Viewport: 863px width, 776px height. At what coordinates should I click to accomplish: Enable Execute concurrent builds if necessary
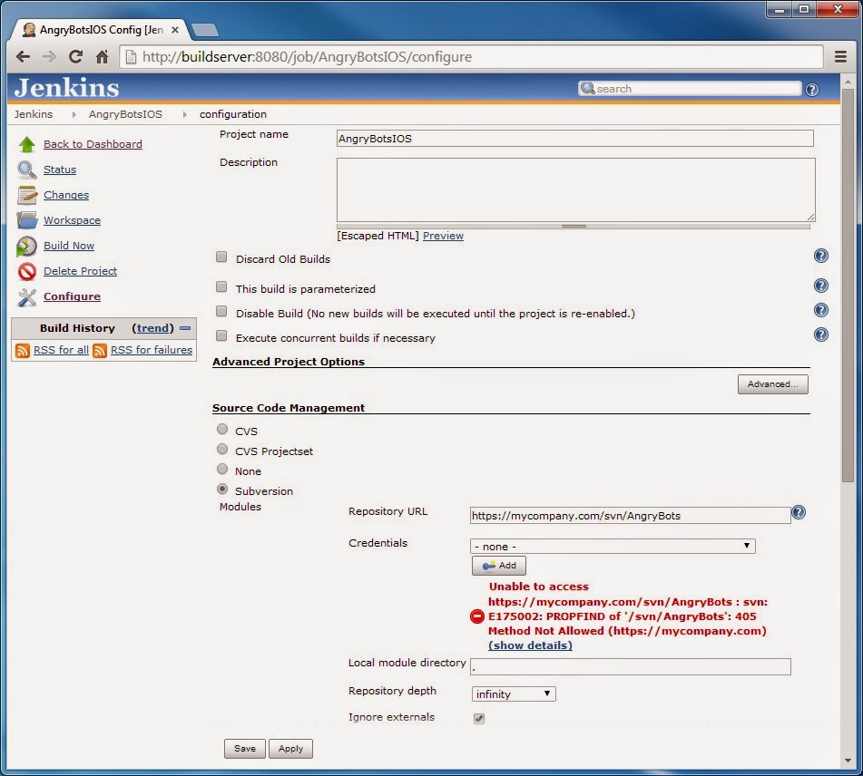[x=221, y=335]
